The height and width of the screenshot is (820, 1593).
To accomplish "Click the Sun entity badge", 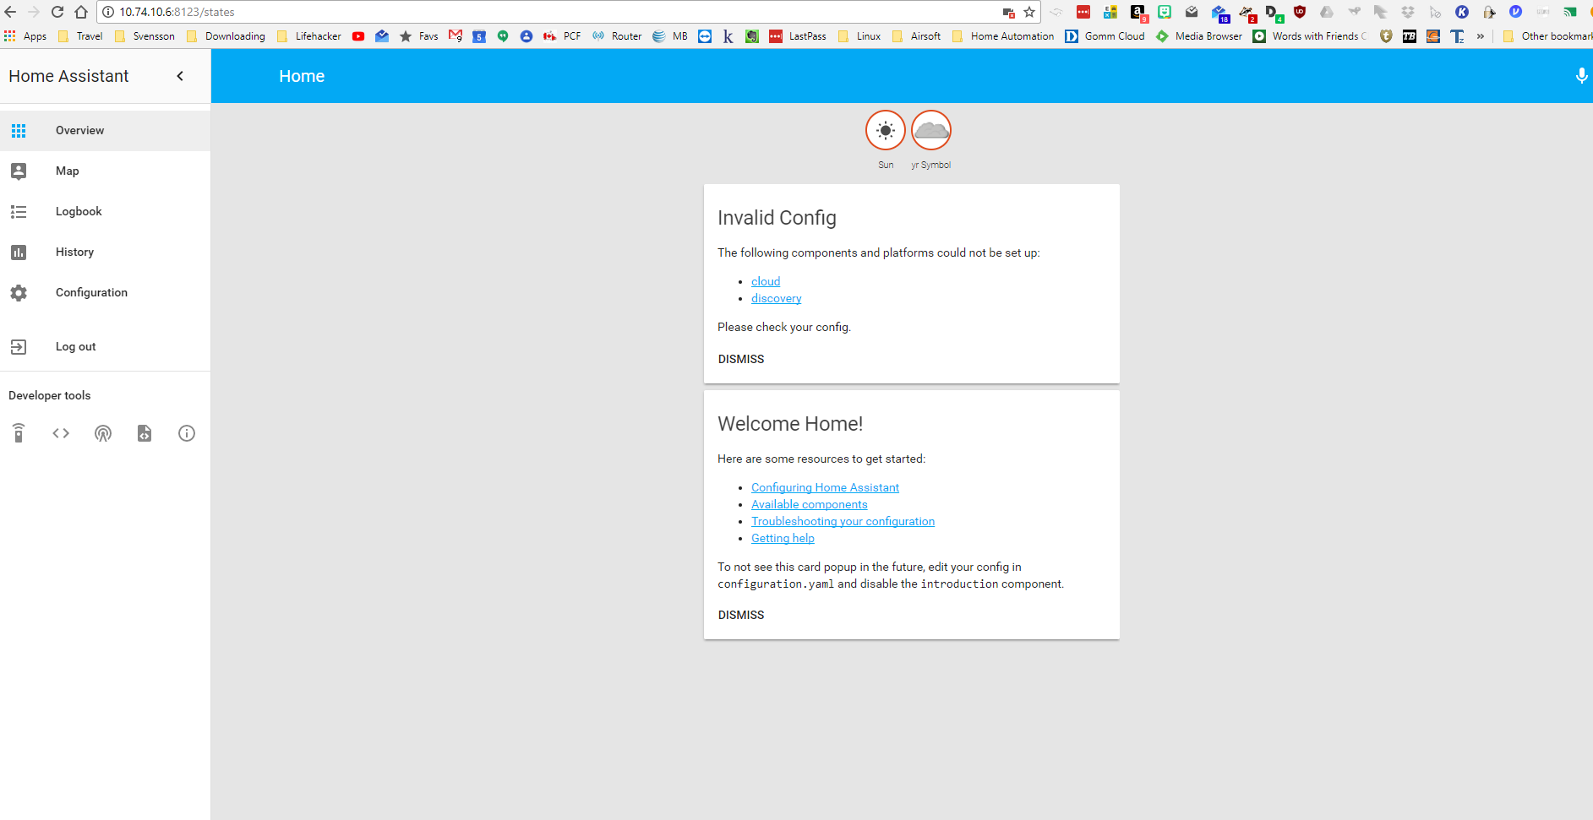I will pyautogui.click(x=885, y=130).
